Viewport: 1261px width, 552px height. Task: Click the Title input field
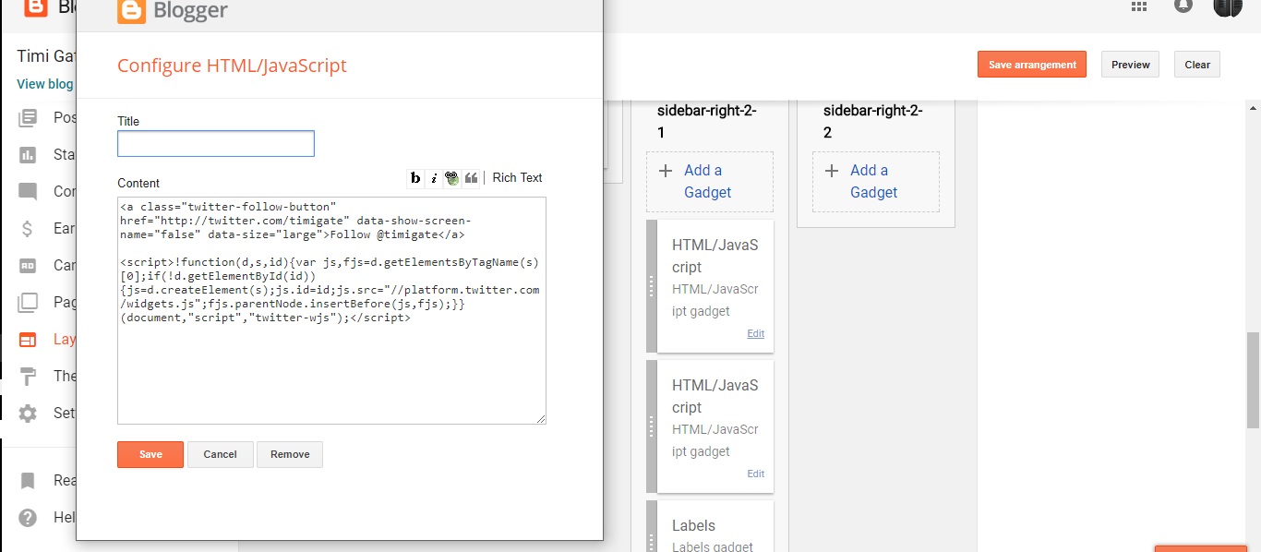point(216,144)
